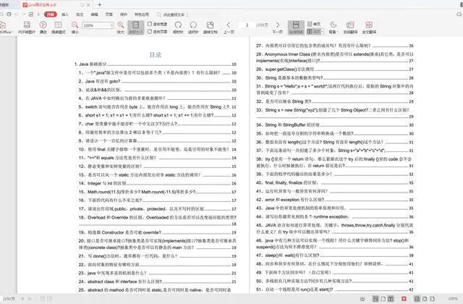Click the print icon in quick toolbar
Screen dimensions: 463x304
pos(9,14)
